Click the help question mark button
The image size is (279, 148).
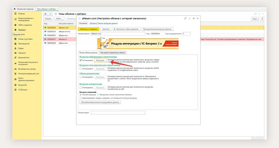point(262,19)
